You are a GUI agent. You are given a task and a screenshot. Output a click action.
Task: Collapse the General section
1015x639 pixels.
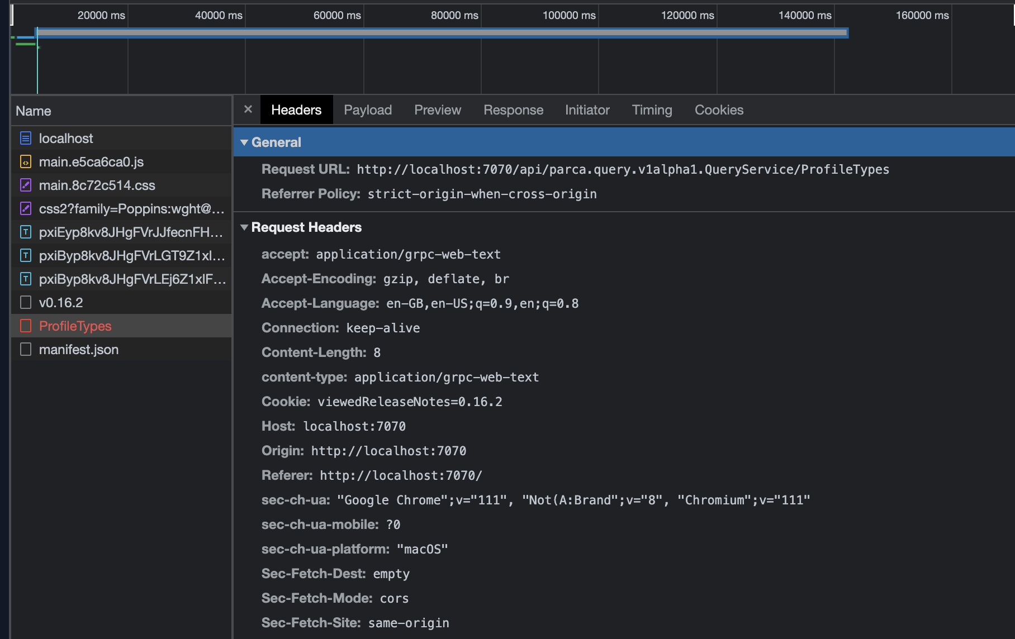pyautogui.click(x=244, y=142)
